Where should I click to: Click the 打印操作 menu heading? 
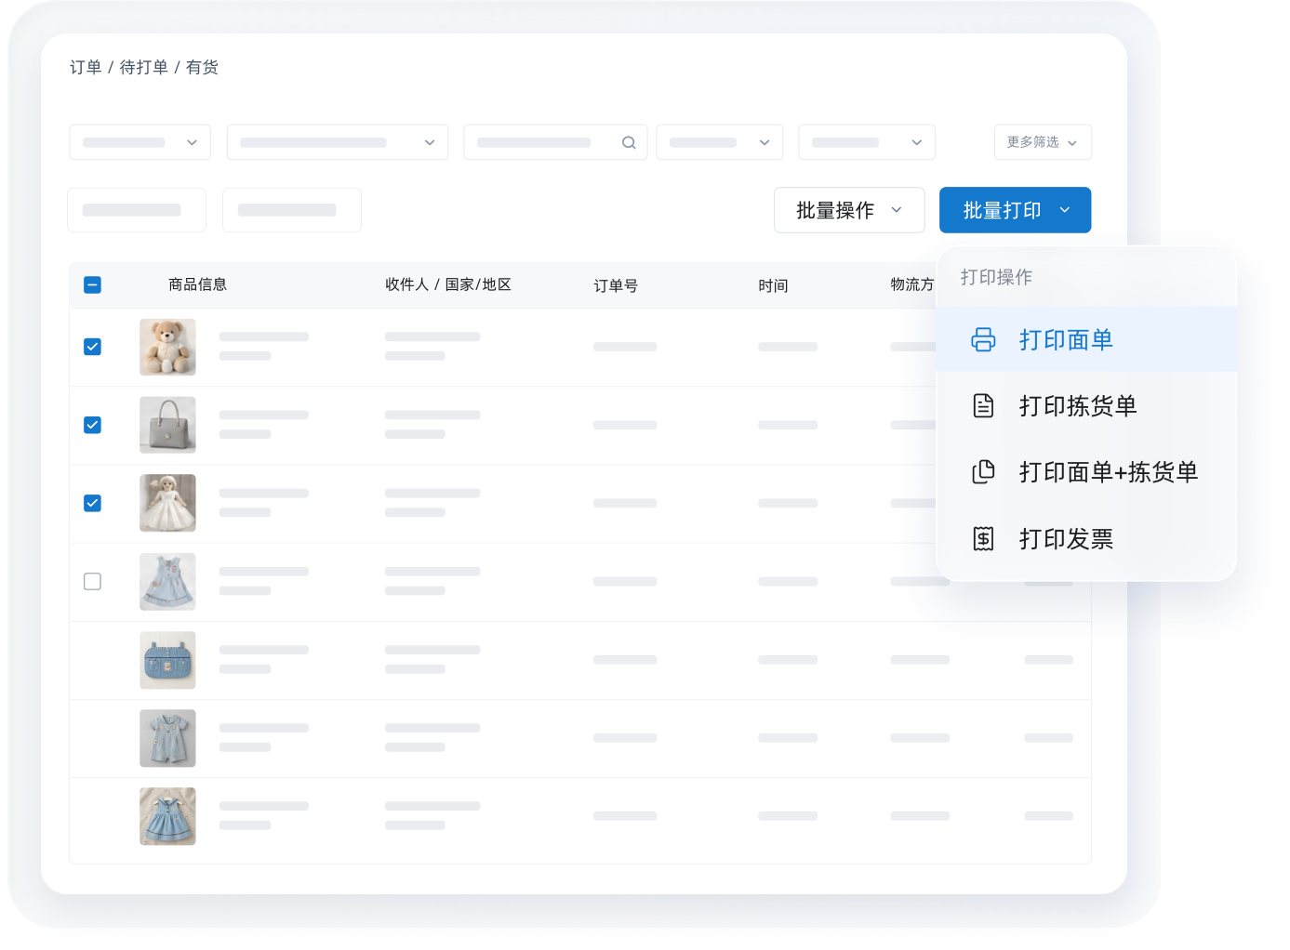[x=996, y=277]
